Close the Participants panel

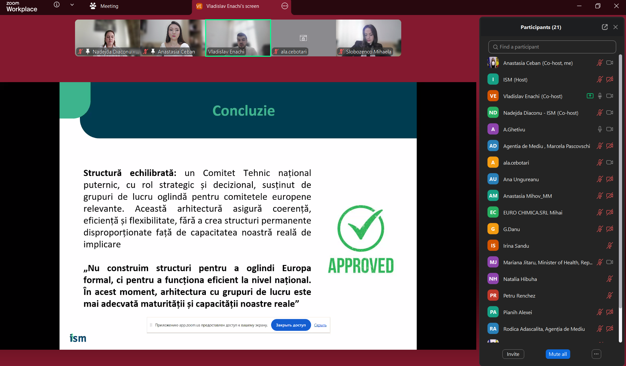click(x=616, y=27)
